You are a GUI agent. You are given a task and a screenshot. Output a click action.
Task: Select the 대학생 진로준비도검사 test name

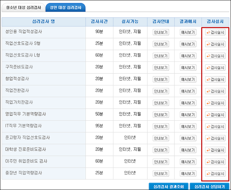[x=26, y=149]
